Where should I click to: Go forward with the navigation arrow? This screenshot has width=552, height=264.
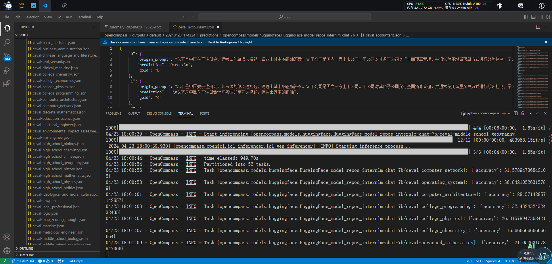[x=192, y=17]
